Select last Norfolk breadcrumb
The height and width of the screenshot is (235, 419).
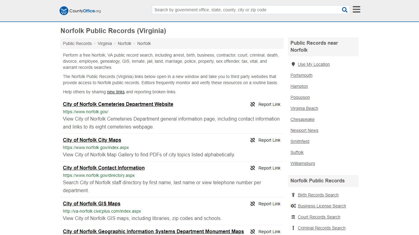tap(144, 43)
